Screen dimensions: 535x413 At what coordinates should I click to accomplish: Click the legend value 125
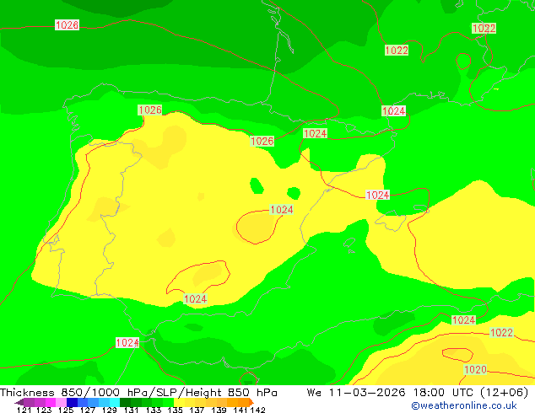(x=66, y=410)
